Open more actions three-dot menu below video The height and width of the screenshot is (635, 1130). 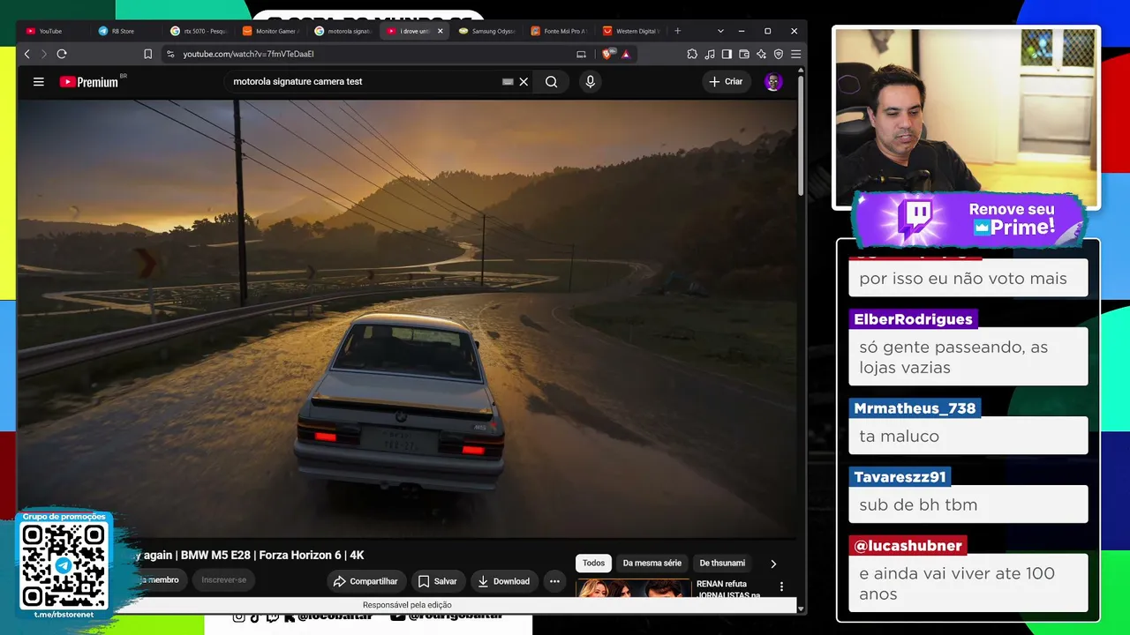click(554, 581)
